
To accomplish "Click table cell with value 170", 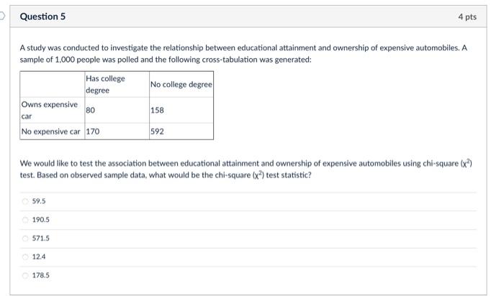I will click(117, 131).
